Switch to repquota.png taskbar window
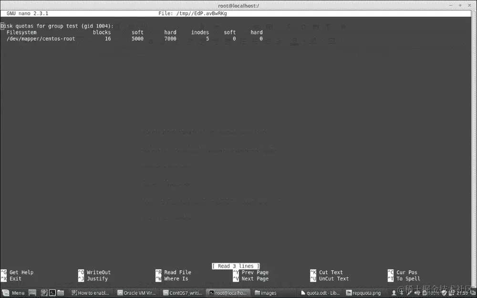 point(364,293)
